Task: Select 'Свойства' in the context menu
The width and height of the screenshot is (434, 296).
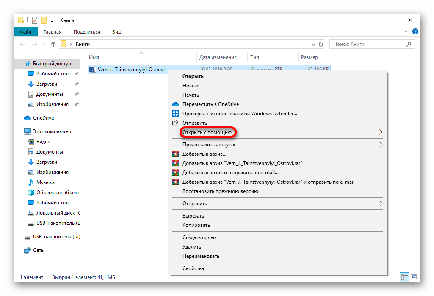Action: (193, 268)
